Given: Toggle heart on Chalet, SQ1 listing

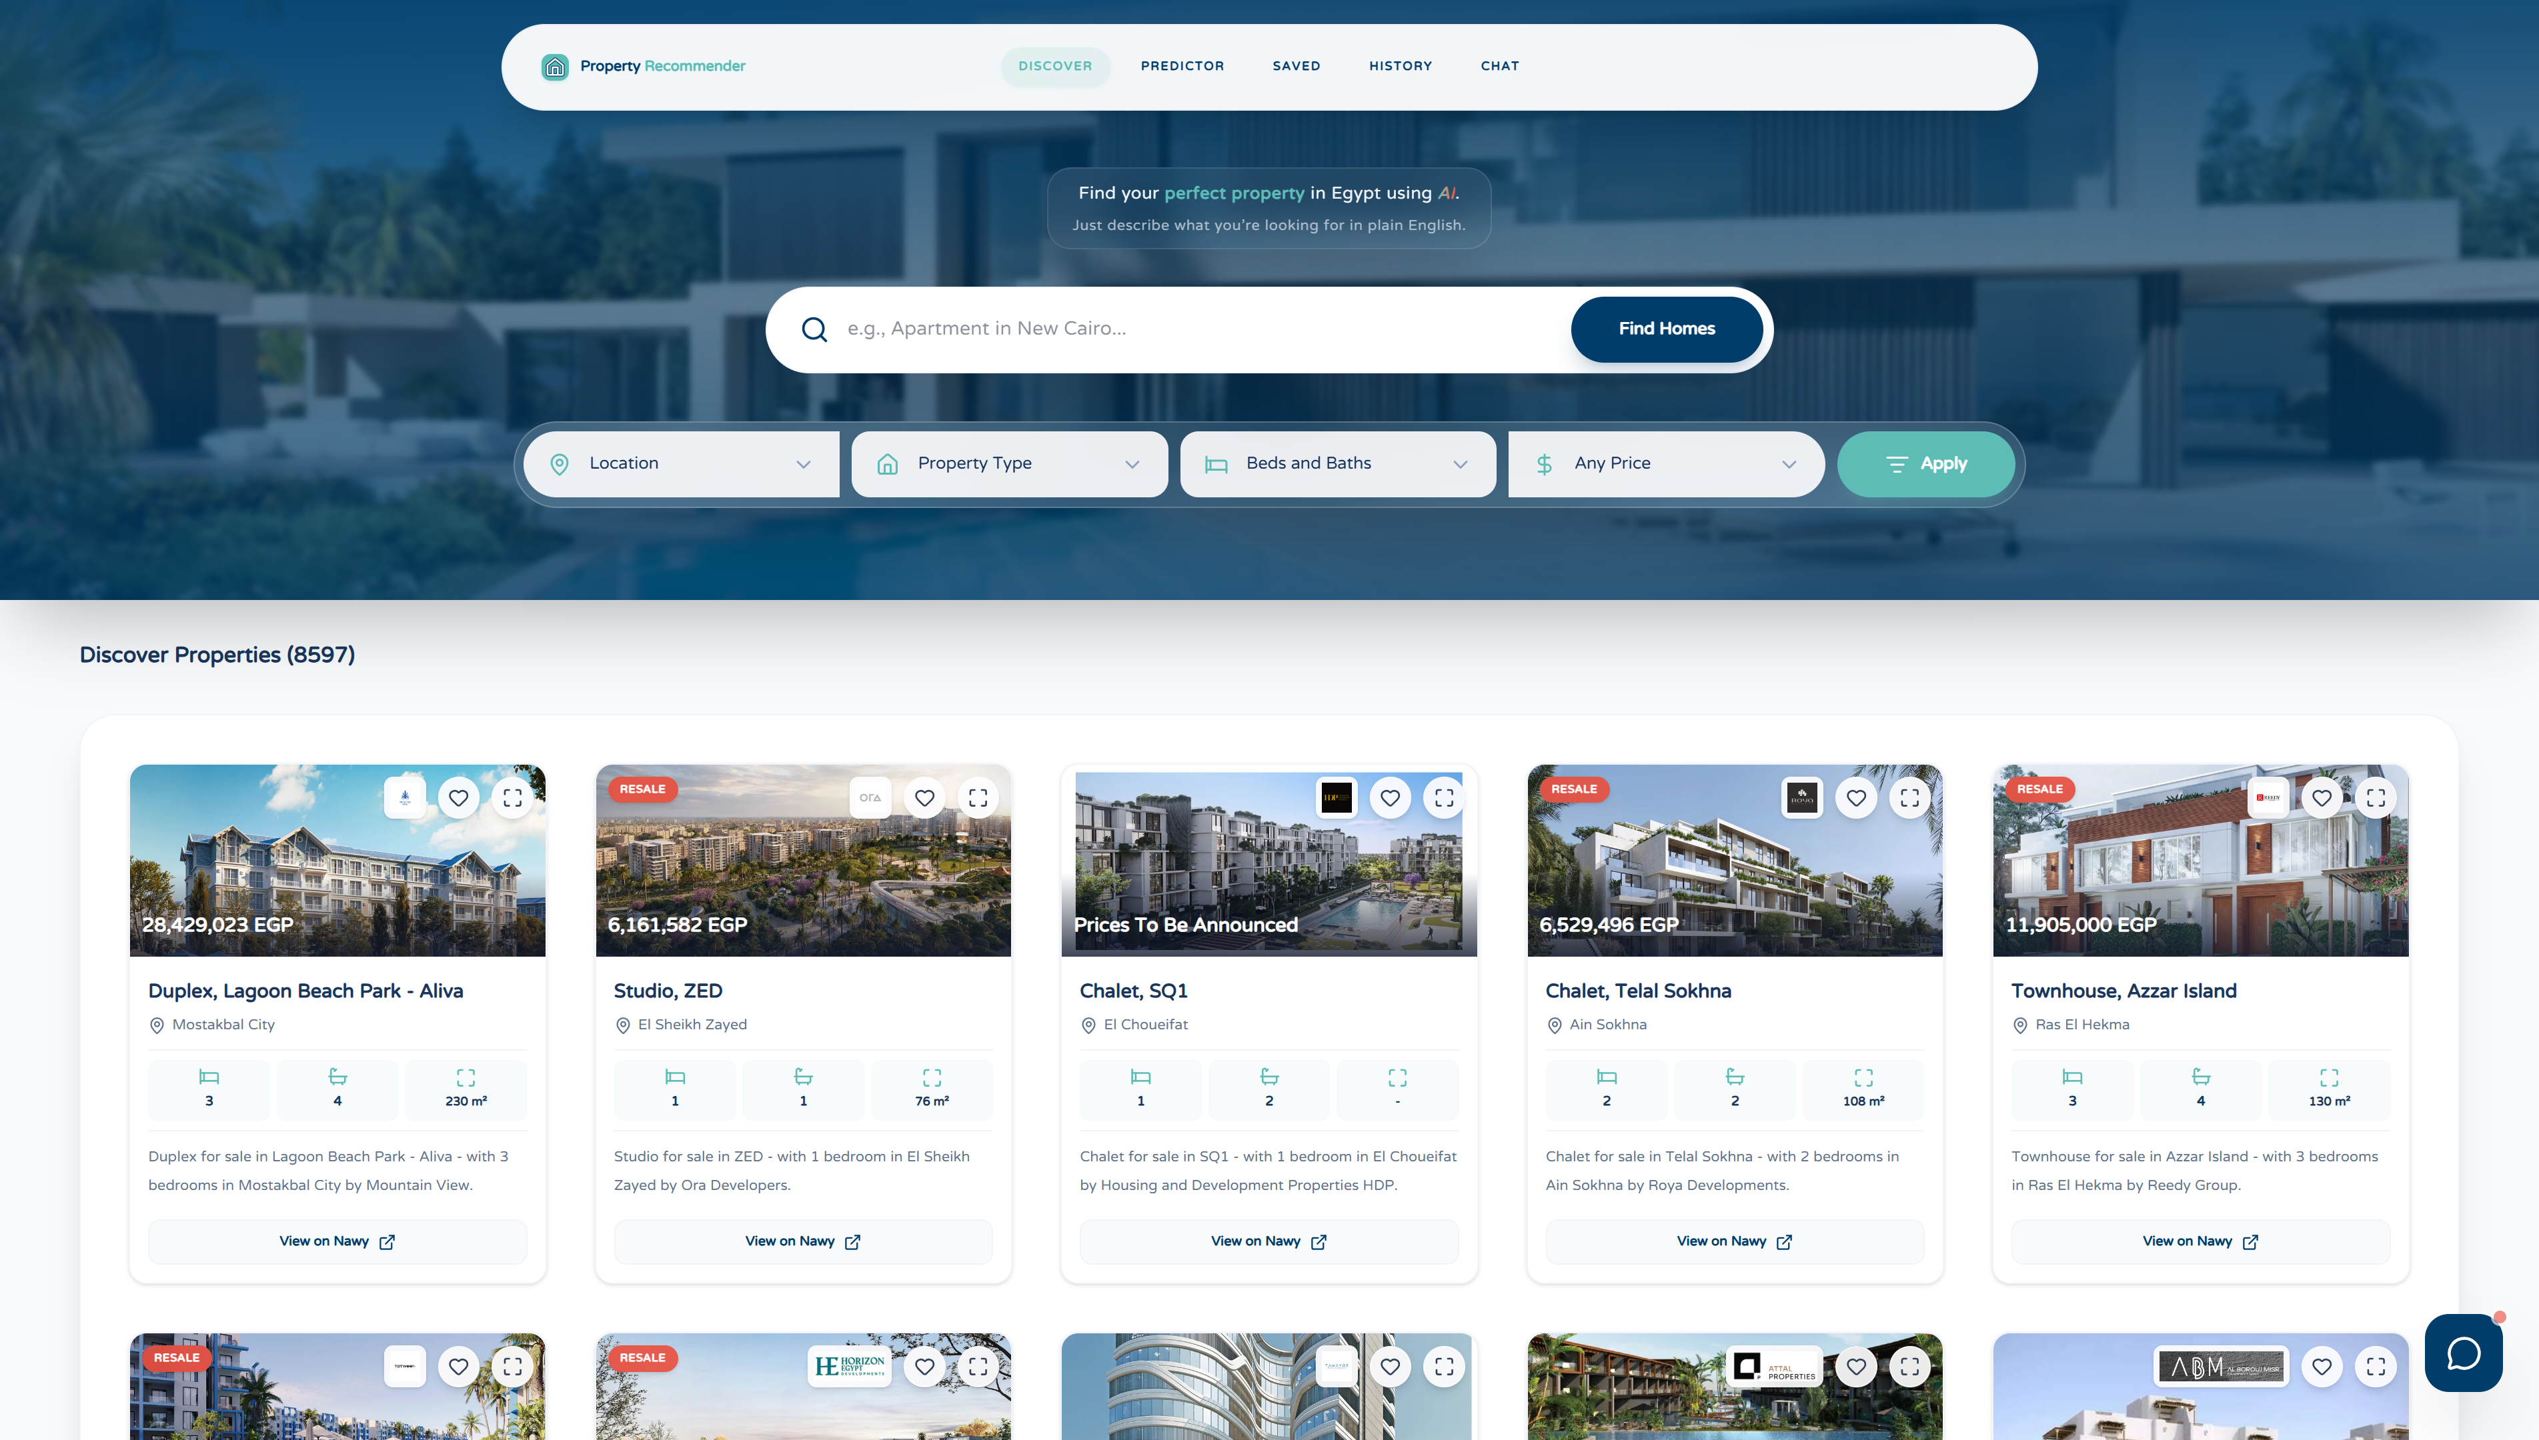Looking at the screenshot, I should pos(1390,797).
